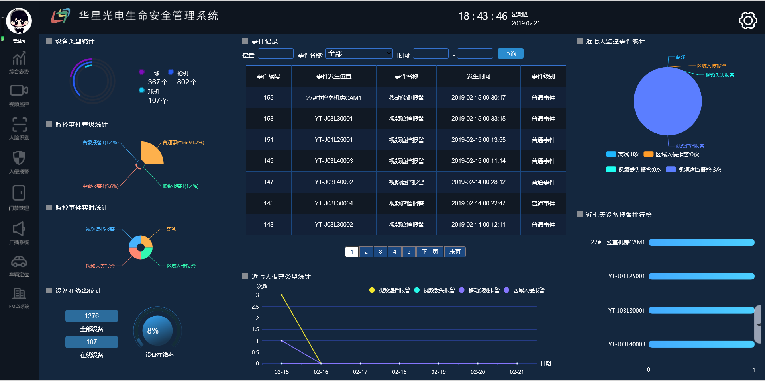This screenshot has height=381, width=765.
Task: Toggle the 移动侦测报警 line chart legend
Action: [x=479, y=290]
